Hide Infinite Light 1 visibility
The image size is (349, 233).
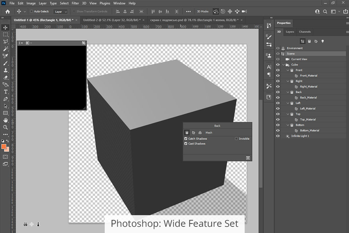[x=278, y=136]
